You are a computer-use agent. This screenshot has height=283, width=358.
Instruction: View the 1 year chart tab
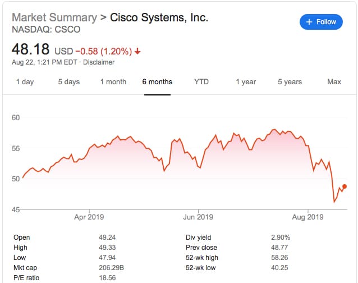(x=246, y=82)
